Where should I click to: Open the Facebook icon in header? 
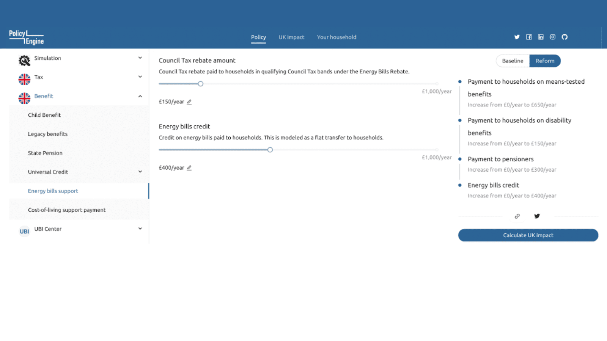pyautogui.click(x=529, y=37)
